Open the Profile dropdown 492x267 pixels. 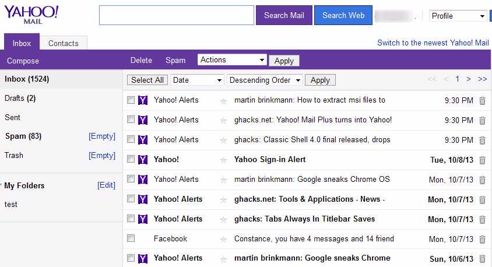458,16
